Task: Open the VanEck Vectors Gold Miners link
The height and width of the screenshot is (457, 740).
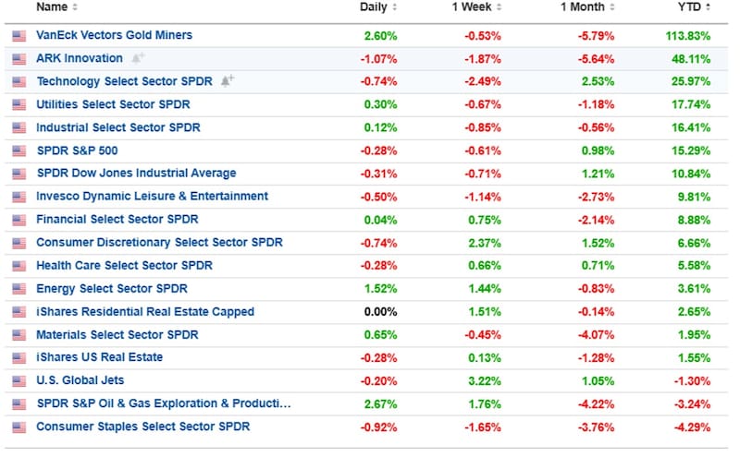Action: pos(114,35)
